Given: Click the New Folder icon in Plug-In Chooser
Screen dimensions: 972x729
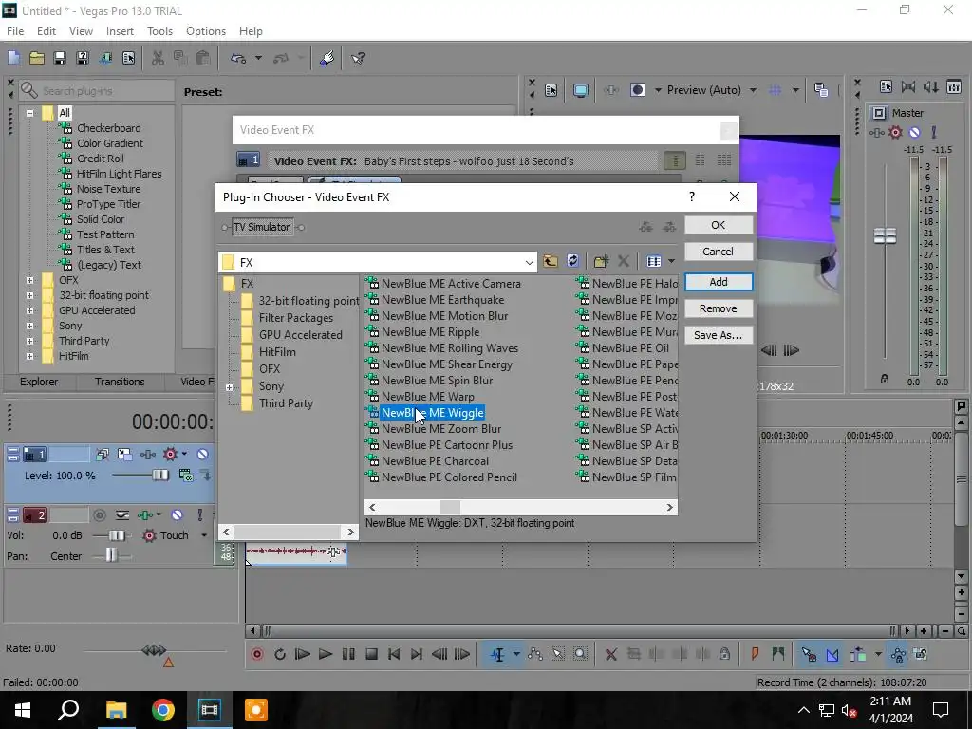Looking at the screenshot, I should point(601,262).
